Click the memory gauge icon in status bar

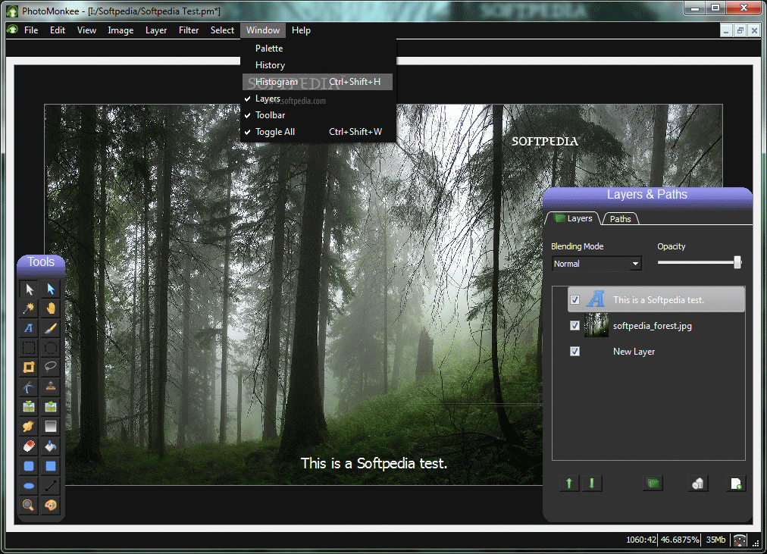point(740,540)
